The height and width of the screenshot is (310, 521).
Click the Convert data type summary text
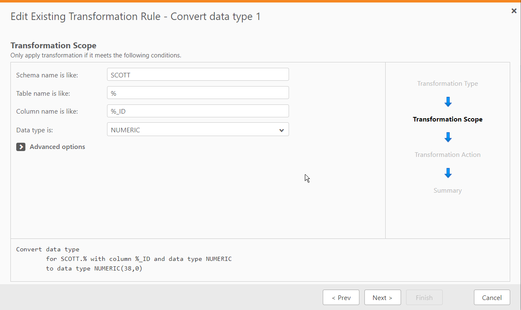pyautogui.click(x=123, y=258)
